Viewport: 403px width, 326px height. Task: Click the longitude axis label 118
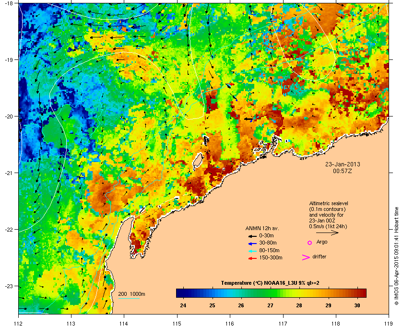tap(336, 323)
